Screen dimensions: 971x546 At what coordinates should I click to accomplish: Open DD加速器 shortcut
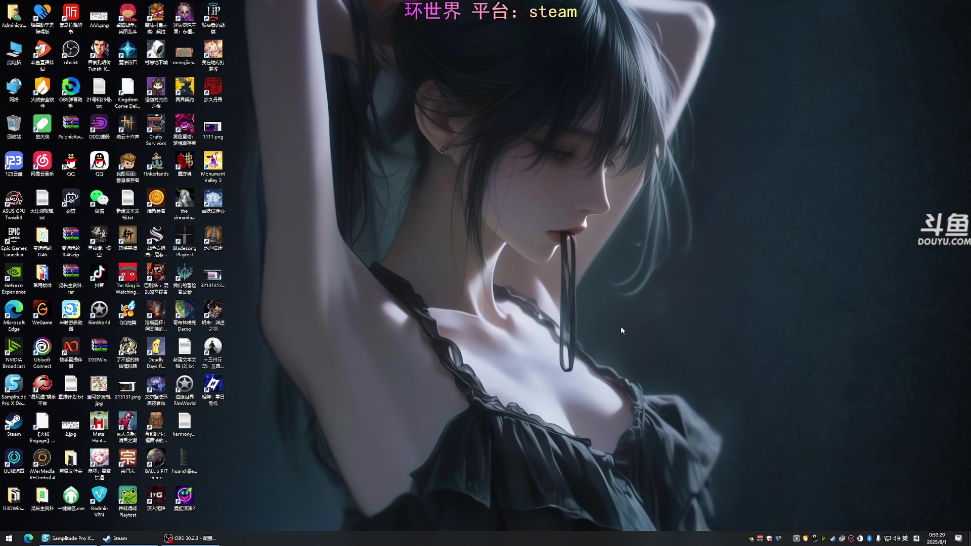[x=99, y=127]
